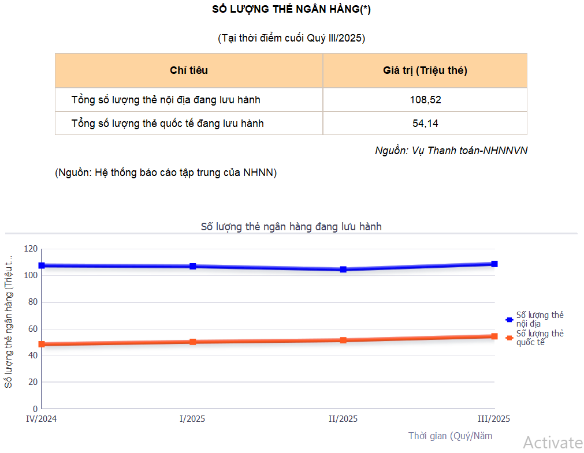Click the 'Tổng số lượng thẻ quốc tế' row label
Image resolution: width=584 pixels, height=453 pixels.
tap(168, 123)
